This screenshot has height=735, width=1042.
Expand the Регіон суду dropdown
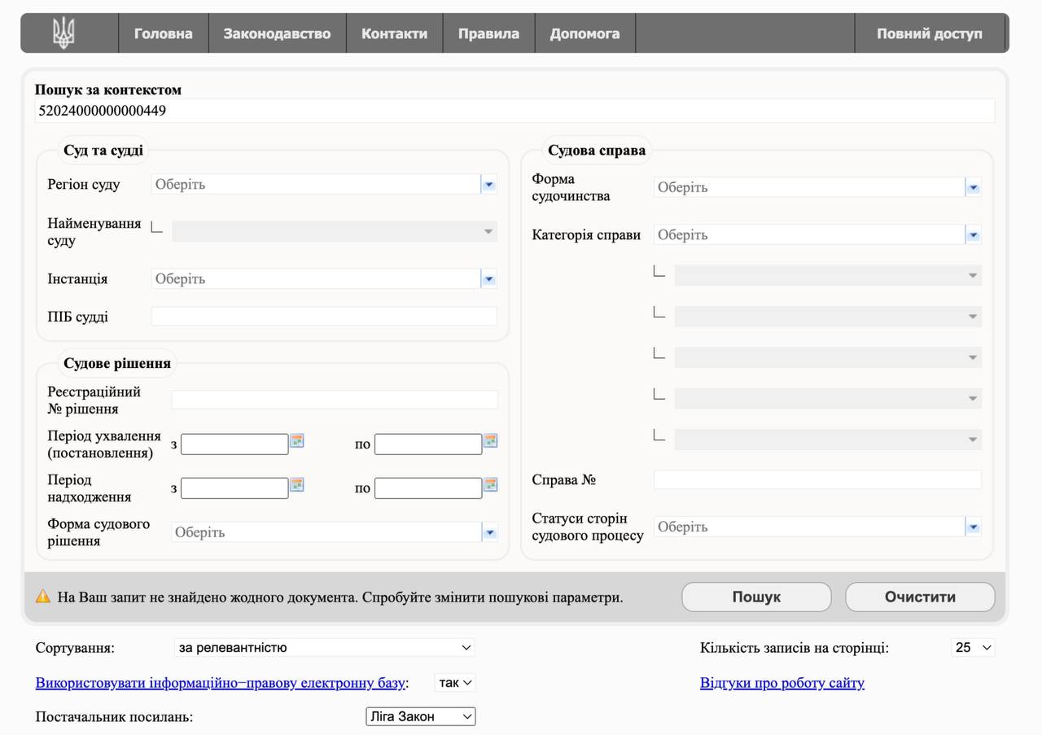488,185
